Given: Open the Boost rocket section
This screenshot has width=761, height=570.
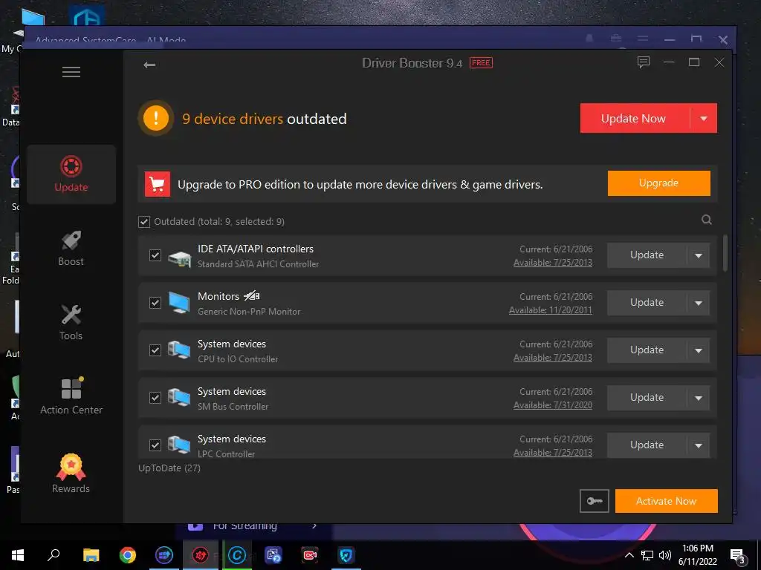Looking at the screenshot, I should [71, 248].
